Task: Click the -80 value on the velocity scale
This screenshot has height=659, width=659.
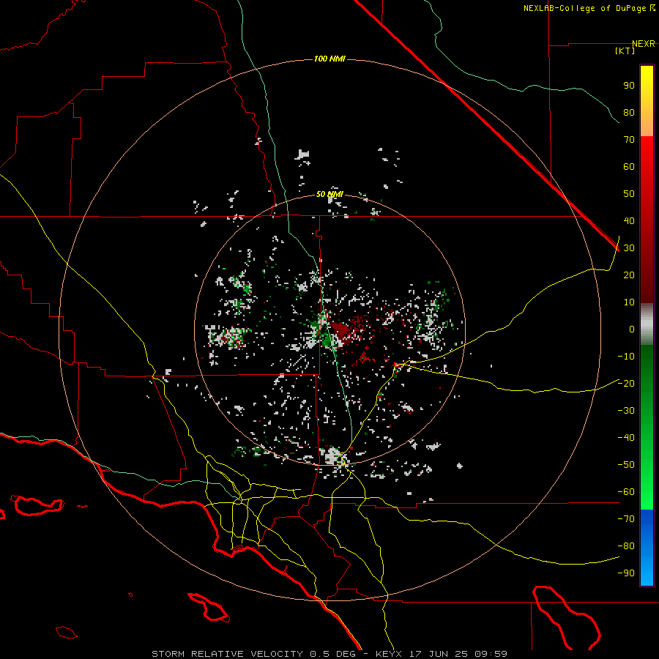Action: 626,546
